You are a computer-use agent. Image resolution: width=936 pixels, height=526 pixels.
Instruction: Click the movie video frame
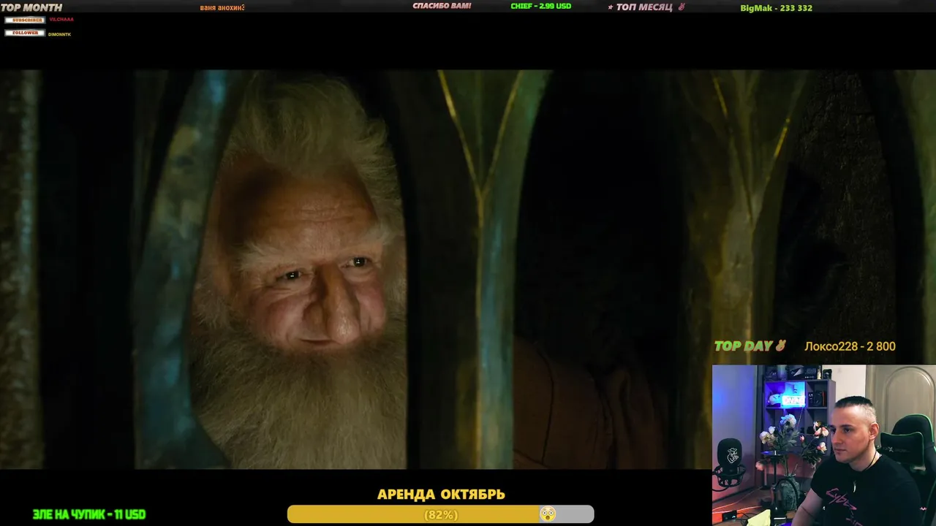[468, 269]
